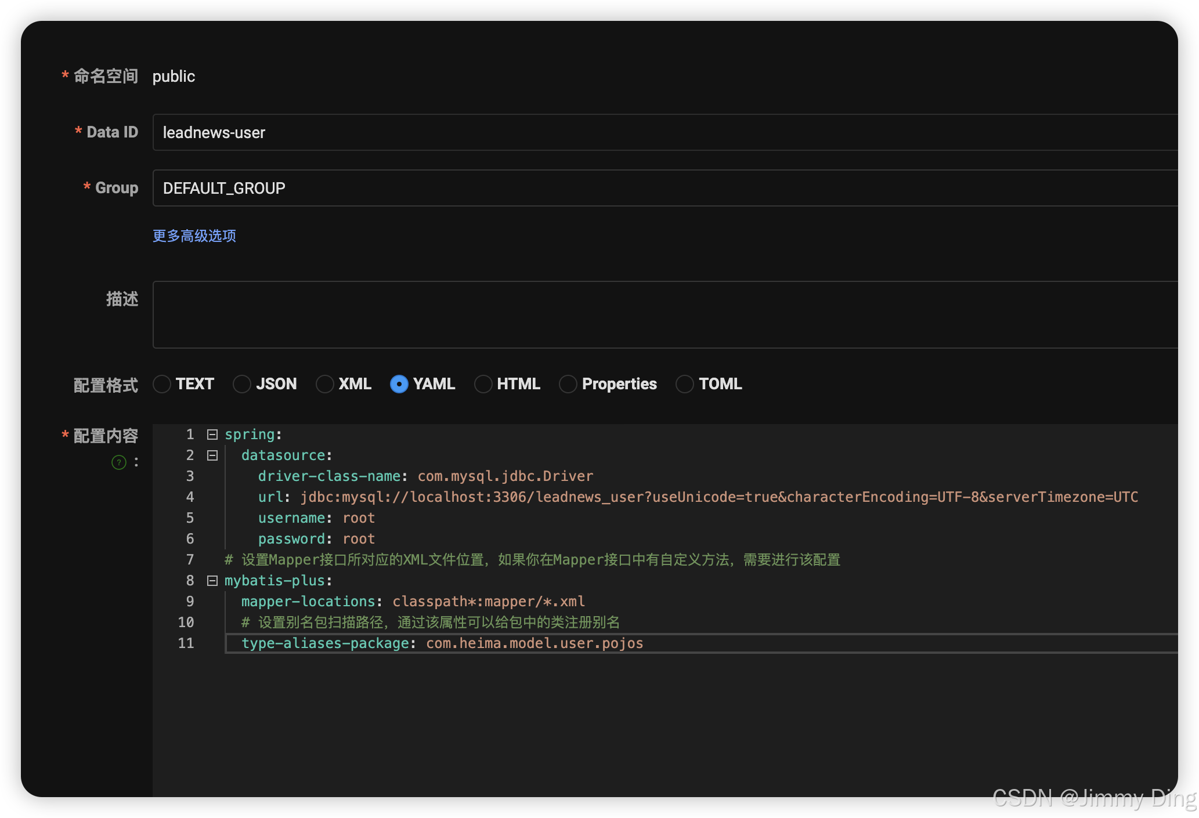The width and height of the screenshot is (1199, 818).
Task: Open the 更多高级选项 link
Action: click(194, 236)
